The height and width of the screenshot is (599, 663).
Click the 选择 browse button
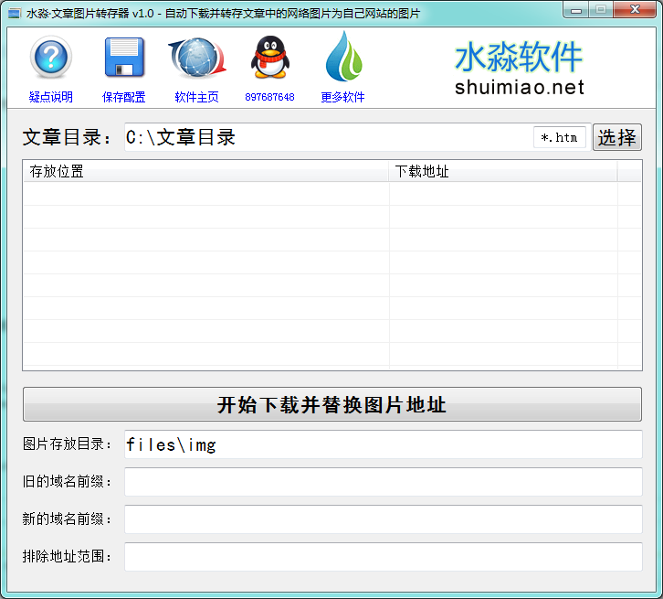click(617, 137)
